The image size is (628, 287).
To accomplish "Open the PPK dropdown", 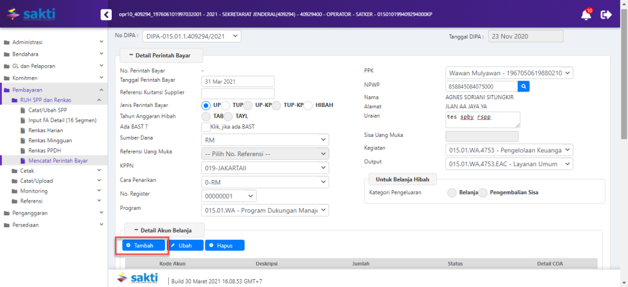I will click(509, 73).
